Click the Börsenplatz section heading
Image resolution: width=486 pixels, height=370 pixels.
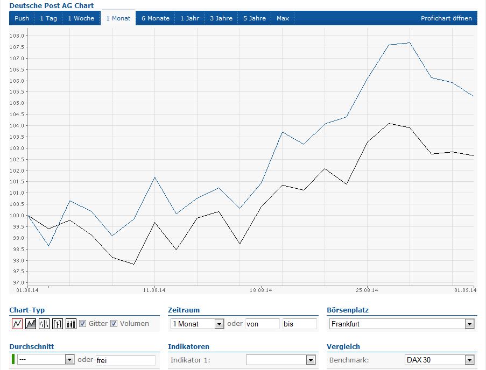coord(348,310)
